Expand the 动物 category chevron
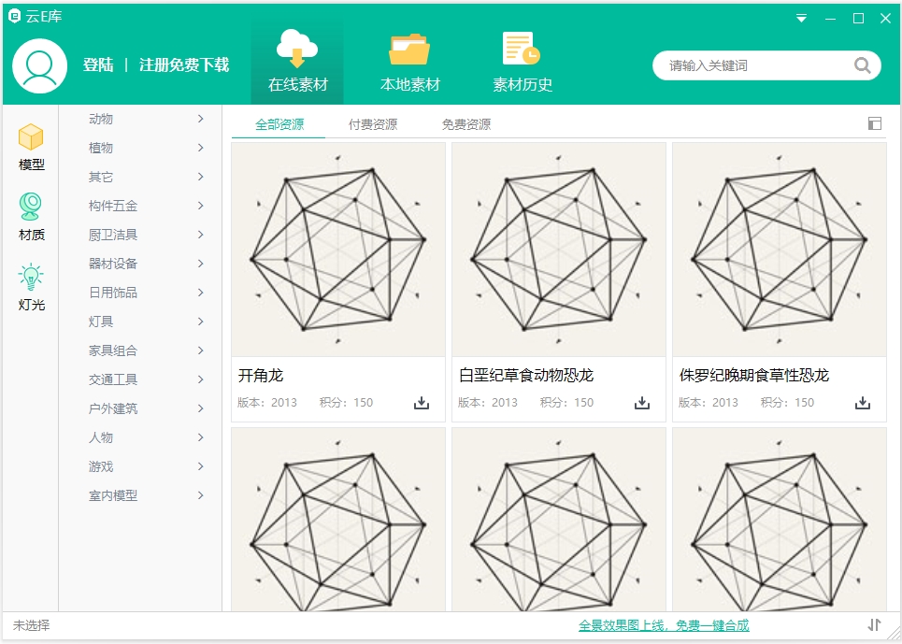Viewport: 902px width, 644px height. tap(201, 119)
